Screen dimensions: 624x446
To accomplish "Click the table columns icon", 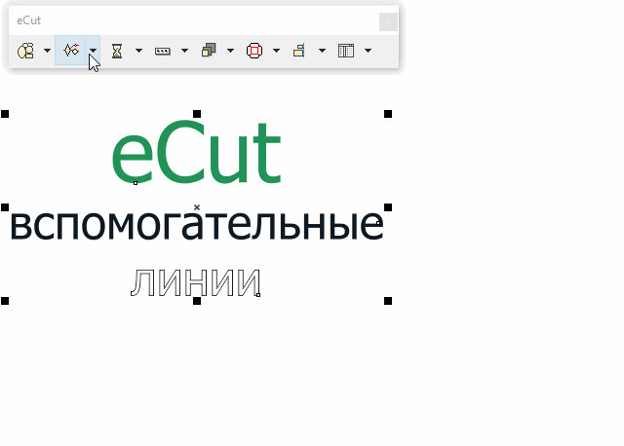I will (346, 51).
